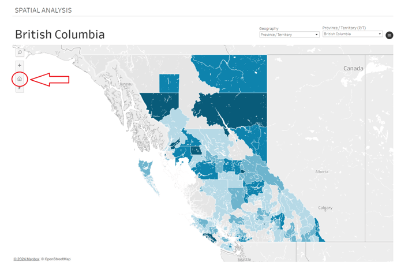Open the round hamburger menu icon

click(x=389, y=35)
